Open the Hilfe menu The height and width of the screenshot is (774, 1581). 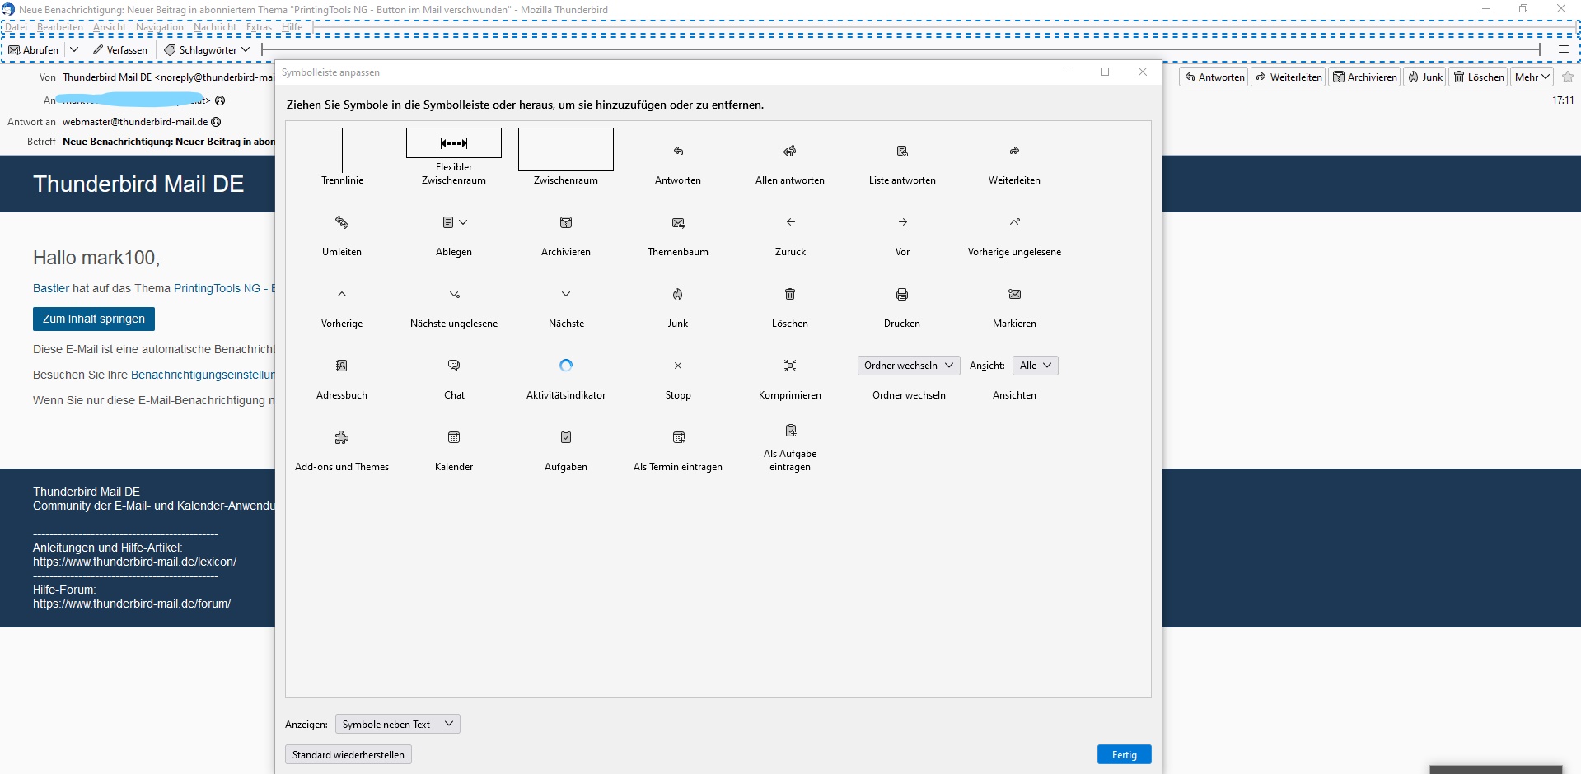pos(292,27)
